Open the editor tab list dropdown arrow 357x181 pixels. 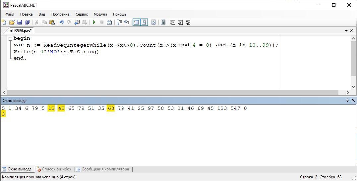click(346, 30)
